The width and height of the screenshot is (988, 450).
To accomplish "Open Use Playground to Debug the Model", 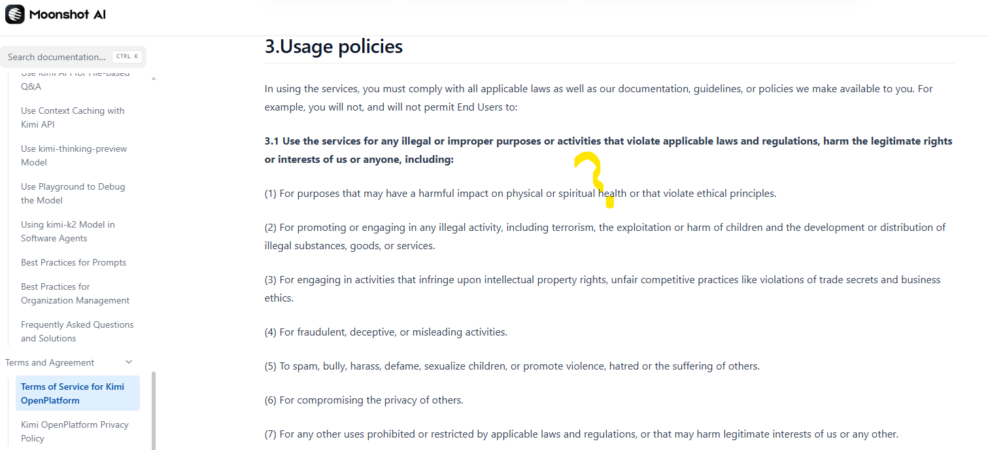I will [x=73, y=194].
